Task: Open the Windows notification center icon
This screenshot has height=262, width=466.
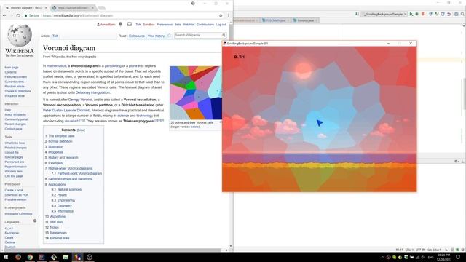Action: (458, 257)
